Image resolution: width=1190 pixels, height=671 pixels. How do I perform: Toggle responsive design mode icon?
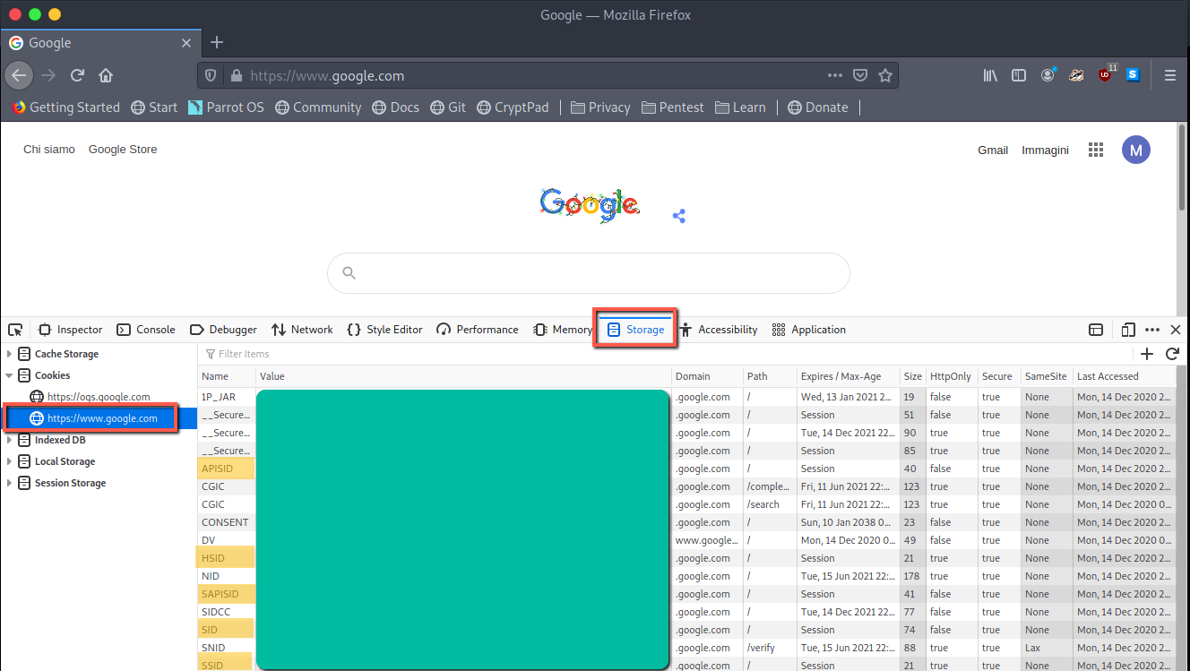tap(1128, 330)
